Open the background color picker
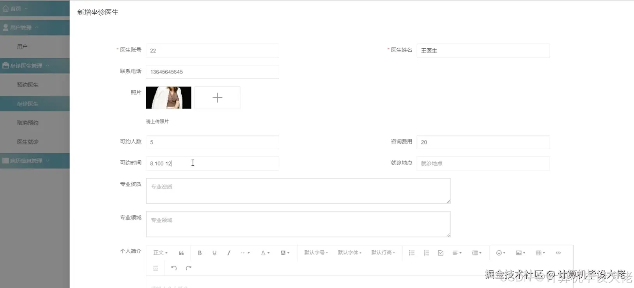 click(285, 253)
